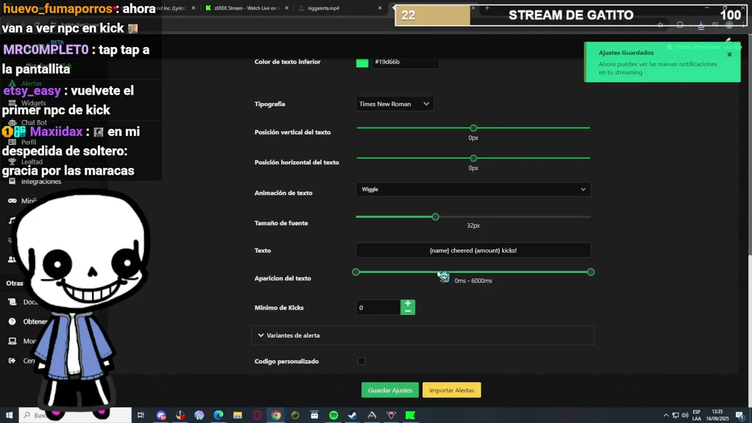Show hidden system tray icons
752x423 pixels.
[x=666, y=415]
